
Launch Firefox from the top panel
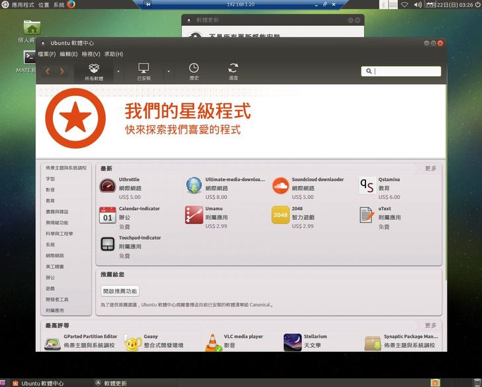click(71, 4)
